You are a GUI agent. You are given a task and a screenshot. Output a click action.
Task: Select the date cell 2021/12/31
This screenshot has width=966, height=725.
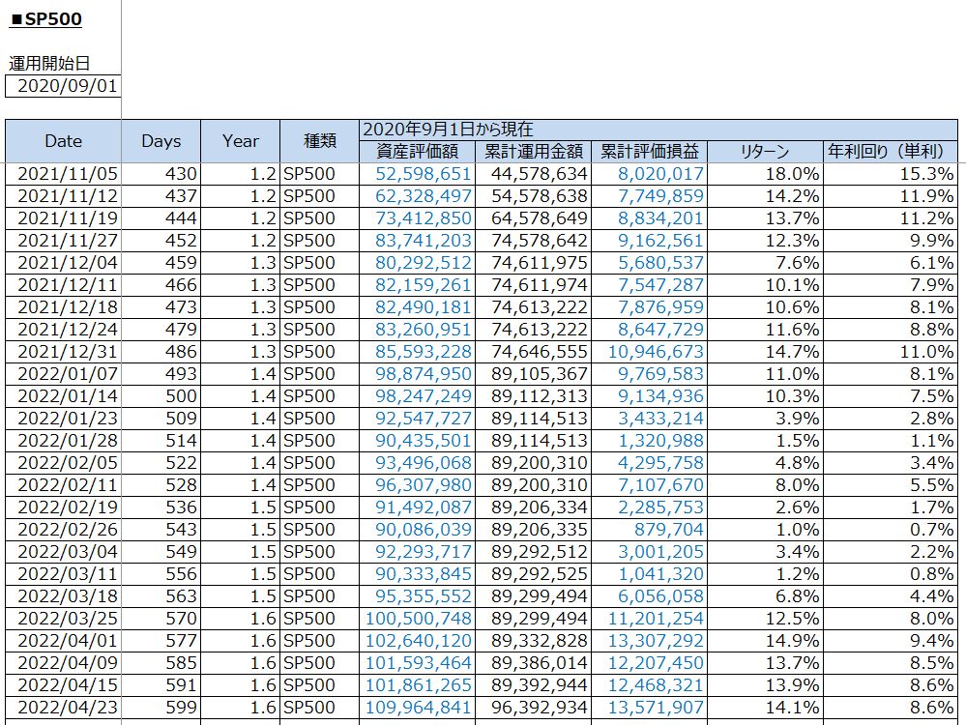(x=64, y=352)
